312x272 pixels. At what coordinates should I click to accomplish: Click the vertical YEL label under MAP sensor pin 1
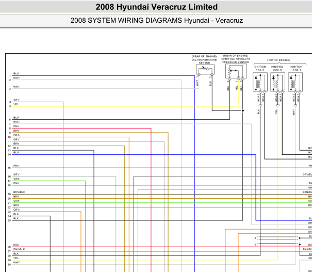(237, 88)
